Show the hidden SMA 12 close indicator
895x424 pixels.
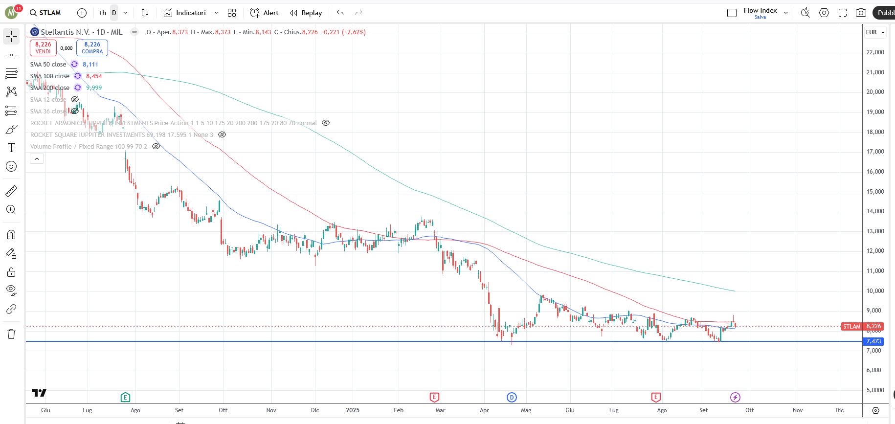pos(75,99)
